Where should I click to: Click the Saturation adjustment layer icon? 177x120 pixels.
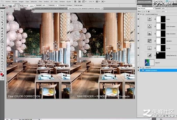click(x=149, y=41)
